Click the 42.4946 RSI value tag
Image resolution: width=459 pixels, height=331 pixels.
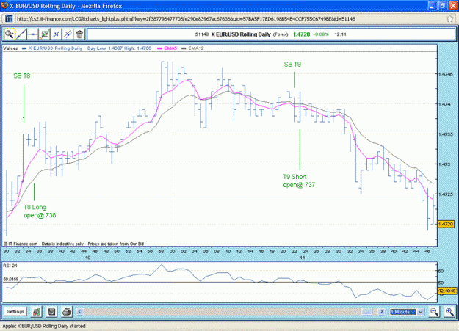[x=447, y=291]
